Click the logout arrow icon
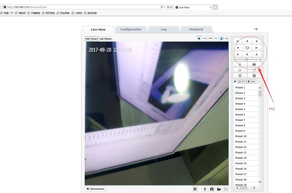This screenshot has width=292, height=193. 256,29
